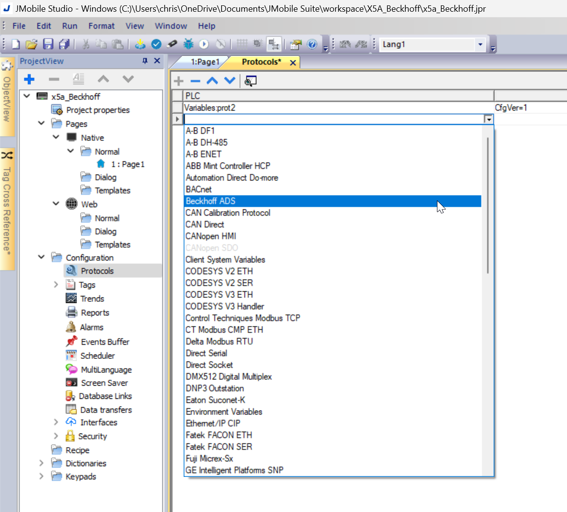This screenshot has width=567, height=512.
Task: Expand the Security tree node
Action: coord(56,436)
